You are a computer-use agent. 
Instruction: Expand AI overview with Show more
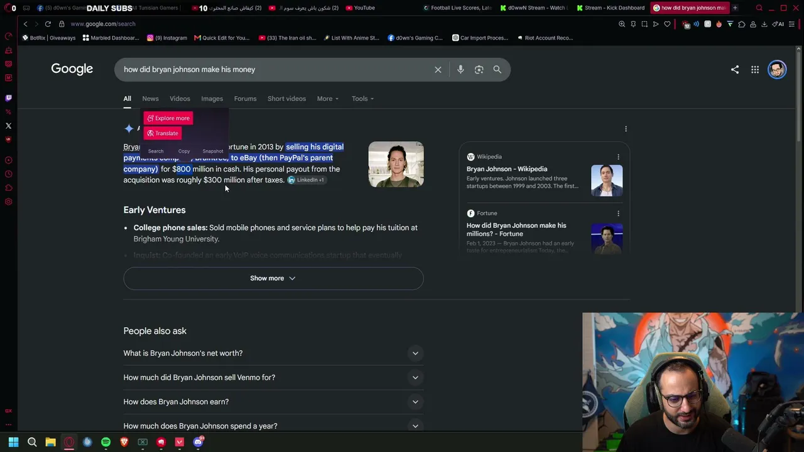(273, 278)
